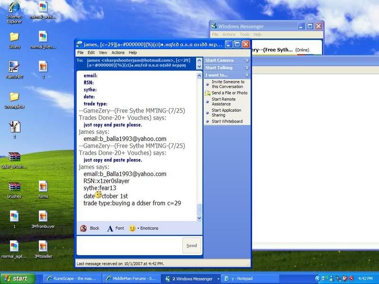Viewport: 379px width, 284px height.
Task: Click Start Application Sharing link
Action: coord(226,113)
